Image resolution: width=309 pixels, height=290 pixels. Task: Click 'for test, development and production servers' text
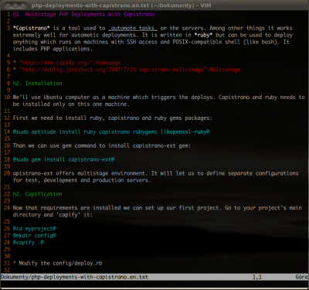pos(82,180)
